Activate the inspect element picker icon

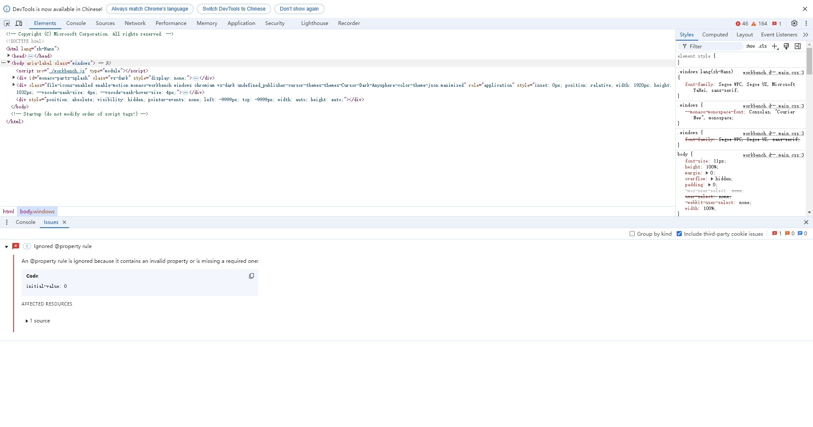point(7,23)
